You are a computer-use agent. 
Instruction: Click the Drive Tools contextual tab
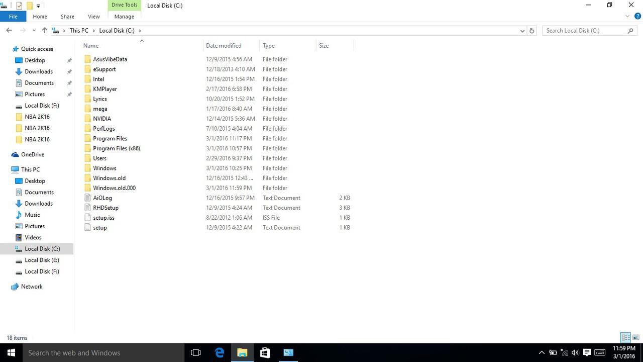click(x=124, y=5)
